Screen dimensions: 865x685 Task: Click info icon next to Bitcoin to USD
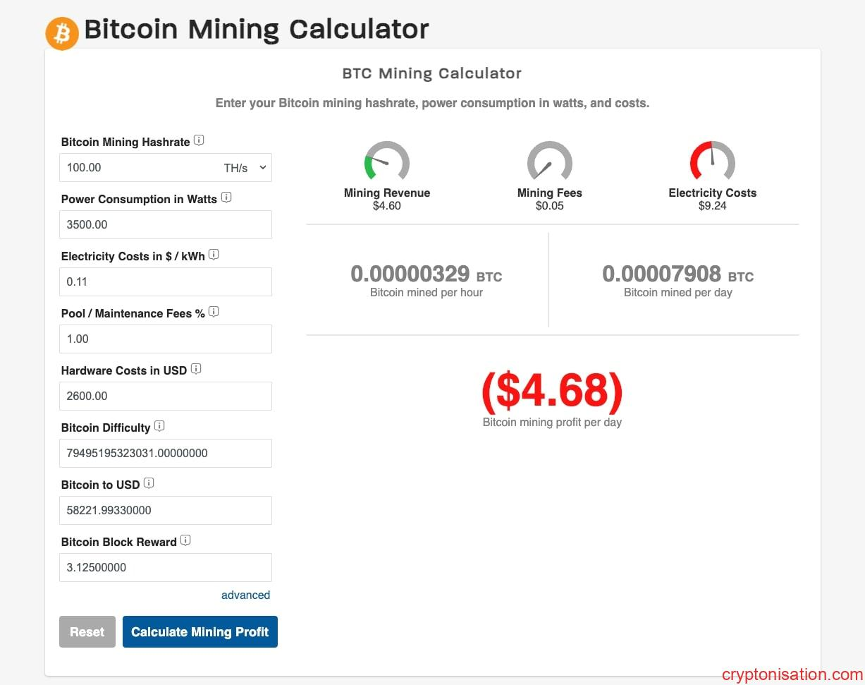pos(149,483)
